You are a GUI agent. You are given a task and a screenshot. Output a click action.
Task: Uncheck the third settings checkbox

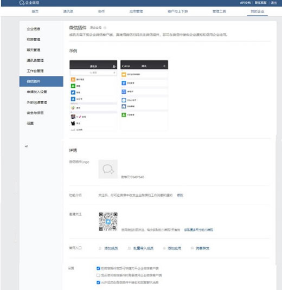point(98,282)
